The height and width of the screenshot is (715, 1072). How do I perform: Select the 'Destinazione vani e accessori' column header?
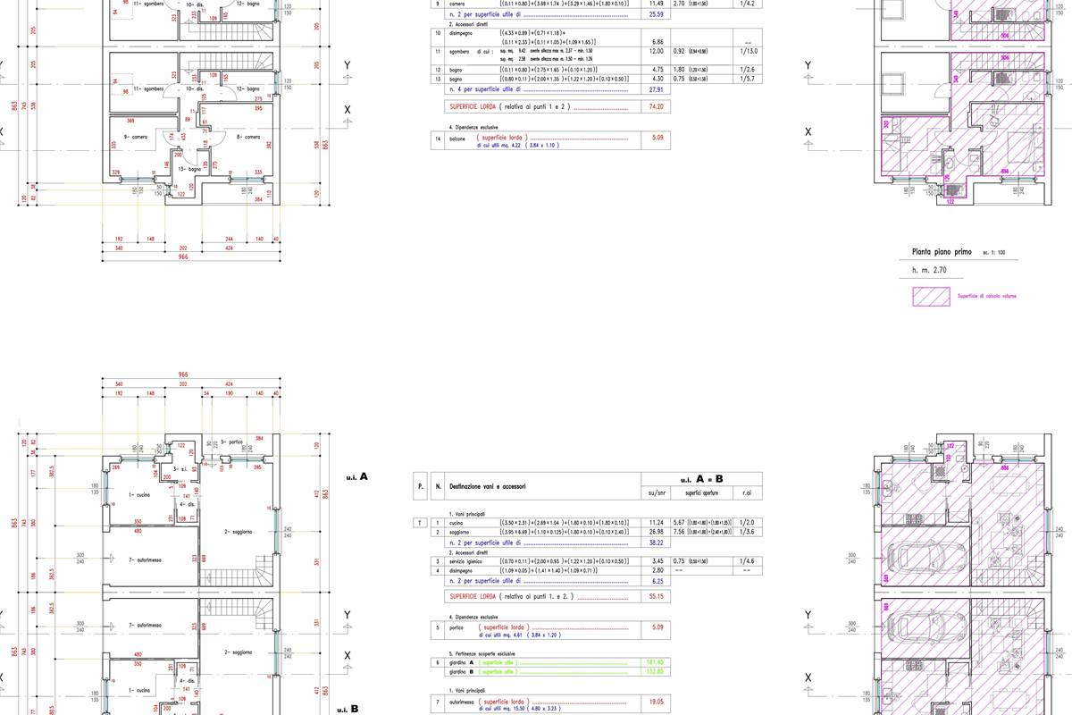[487, 486]
